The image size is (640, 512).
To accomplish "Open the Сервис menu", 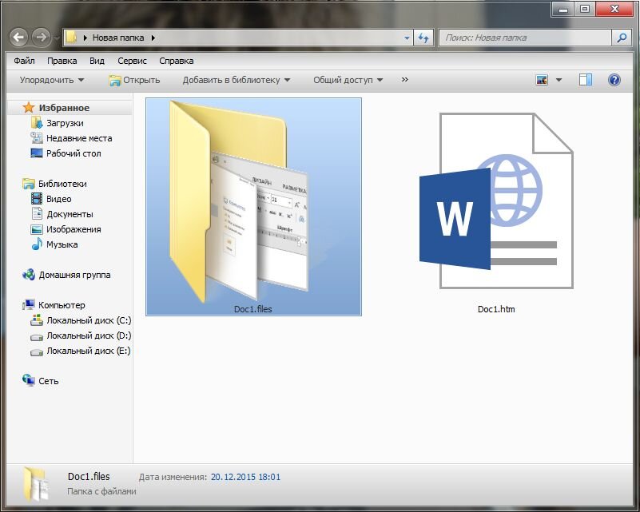I will click(132, 61).
